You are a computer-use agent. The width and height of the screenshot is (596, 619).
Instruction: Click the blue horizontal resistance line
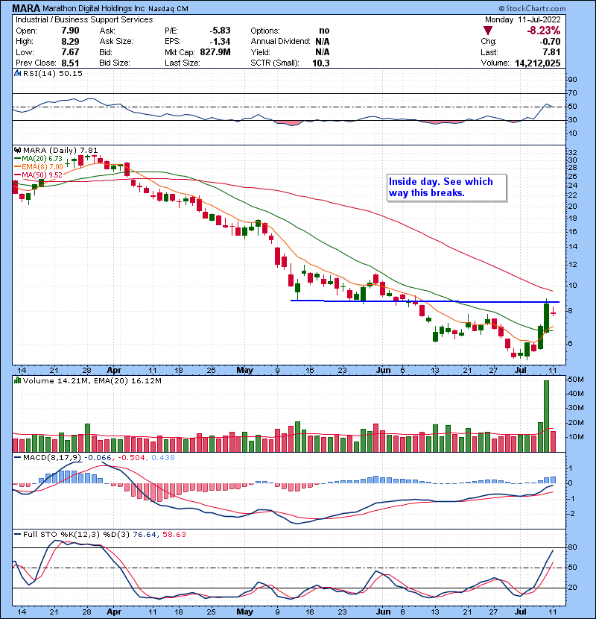click(425, 301)
